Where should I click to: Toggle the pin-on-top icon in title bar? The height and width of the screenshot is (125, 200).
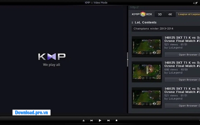[196, 3]
